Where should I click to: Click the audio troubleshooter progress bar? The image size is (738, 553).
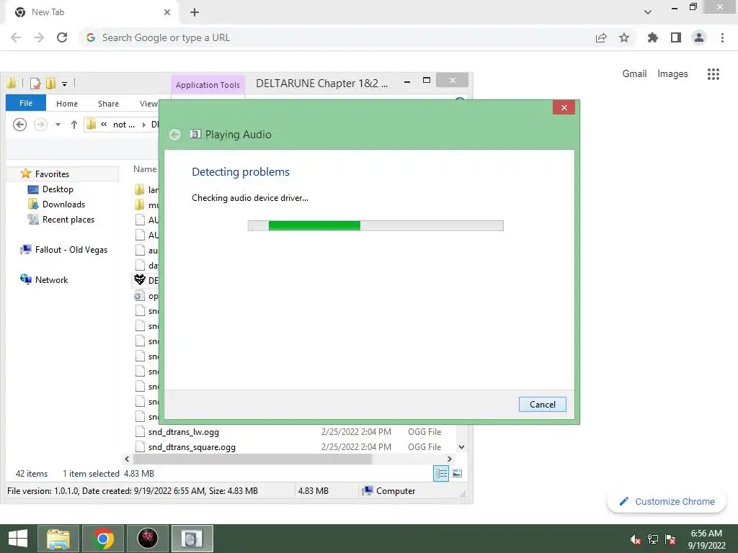tap(375, 225)
